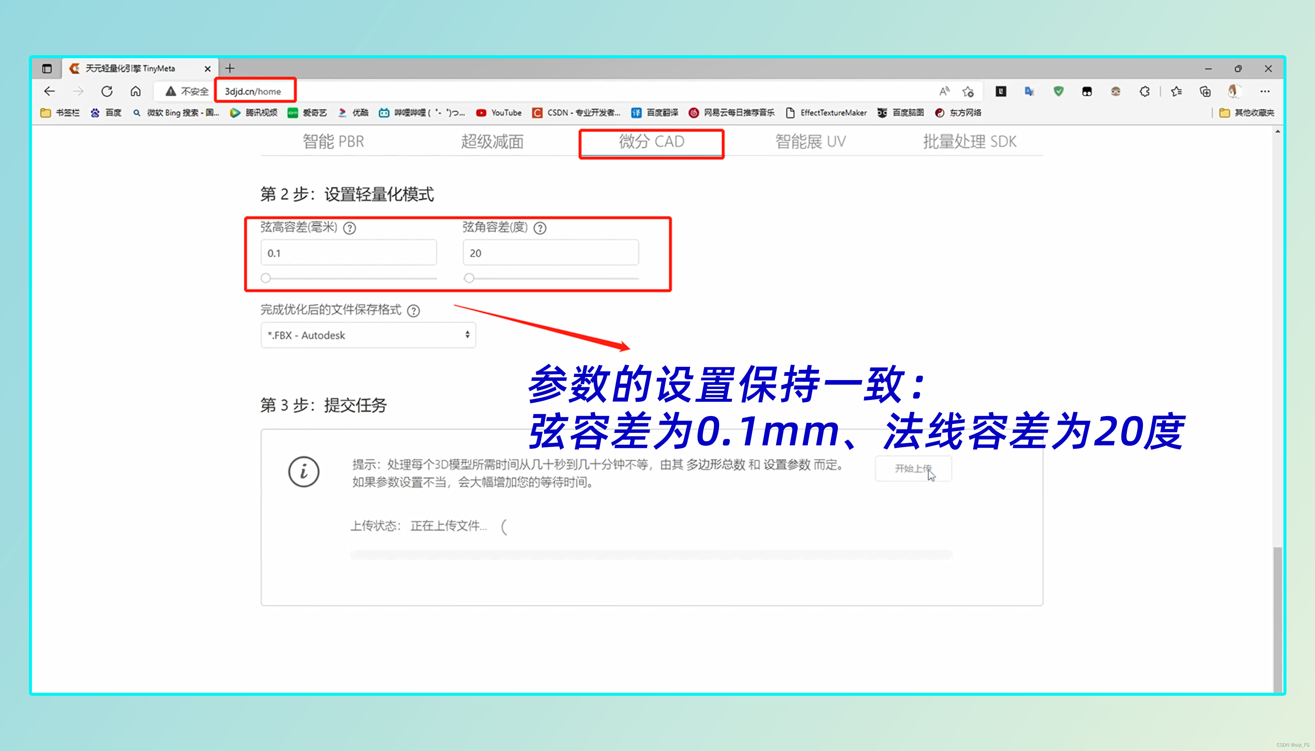The width and height of the screenshot is (1315, 751).
Task: Click the 开始上传 button
Action: [913, 468]
